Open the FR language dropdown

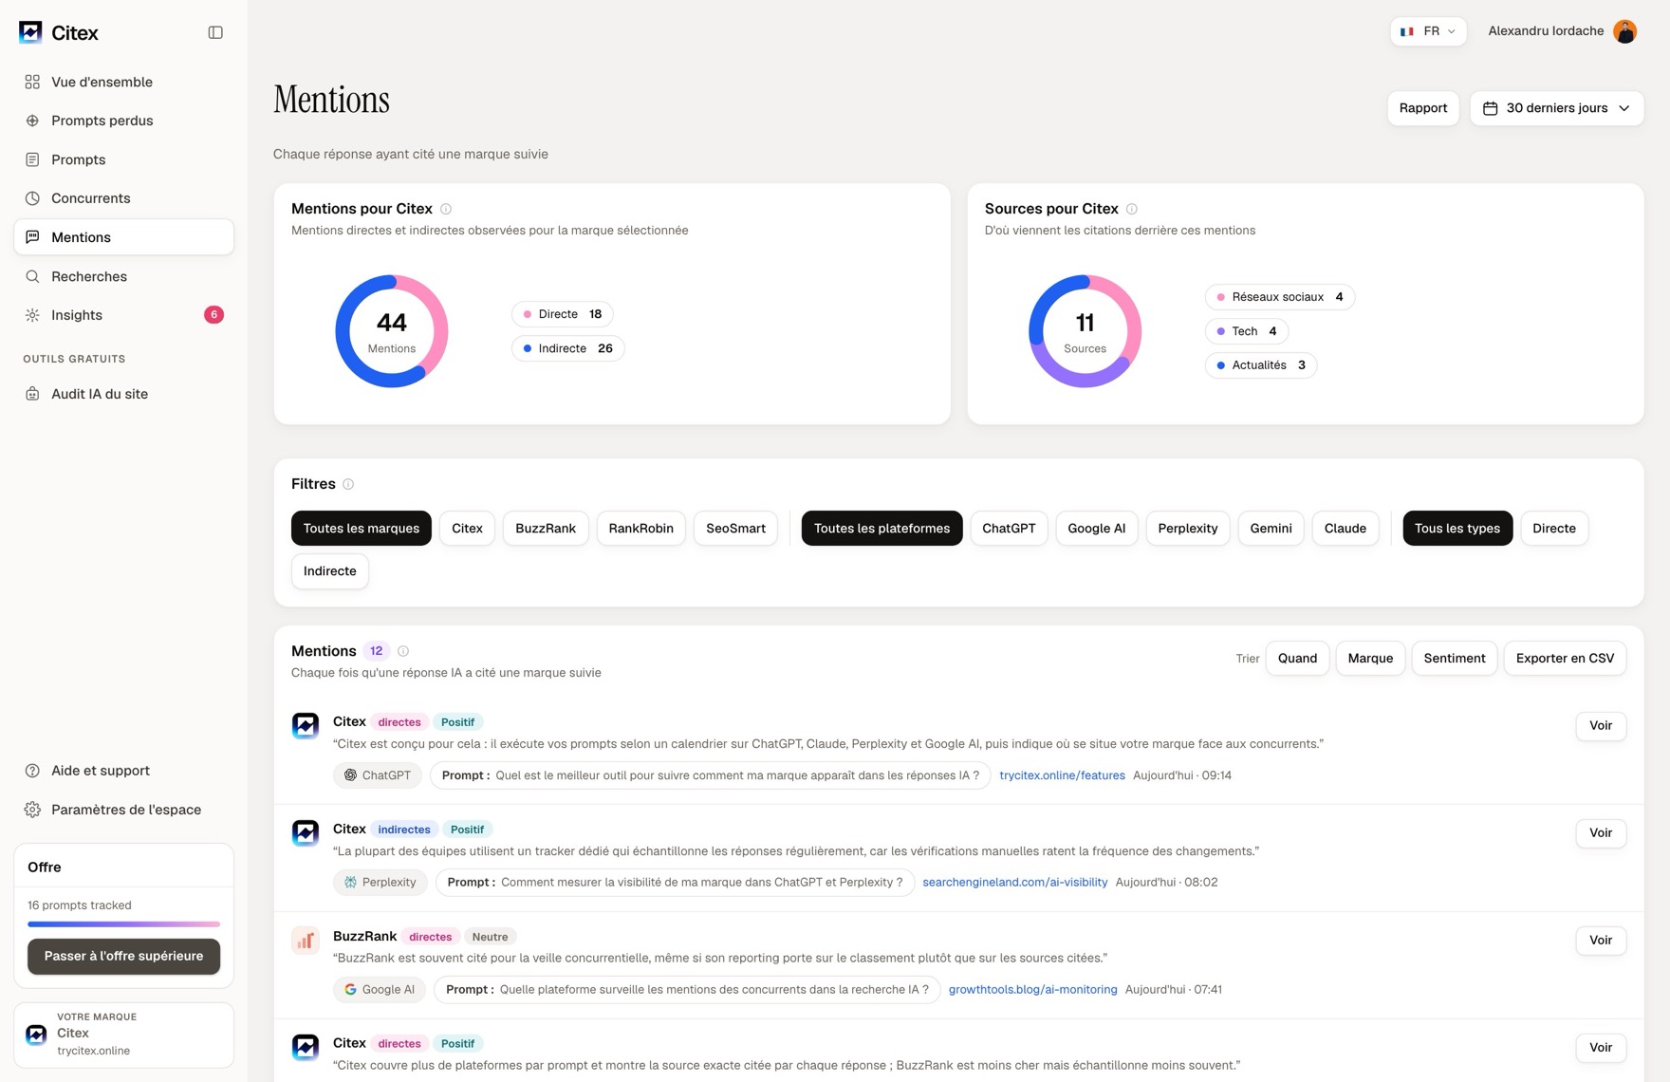click(1428, 31)
